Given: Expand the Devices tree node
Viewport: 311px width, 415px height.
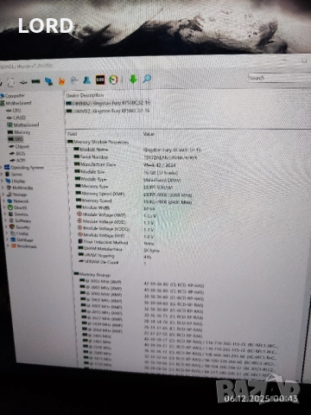Looking at the screenshot, I should click(5, 214).
